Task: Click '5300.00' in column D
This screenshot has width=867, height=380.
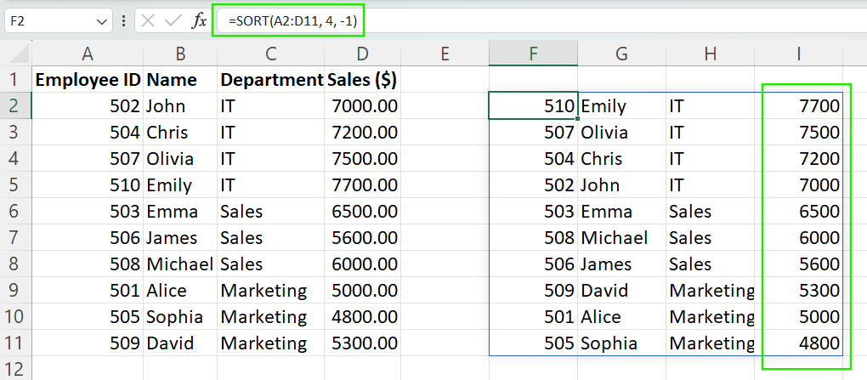Action: coord(363,343)
